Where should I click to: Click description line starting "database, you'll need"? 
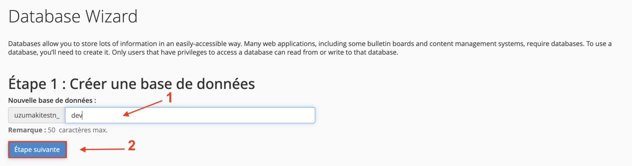(203, 52)
